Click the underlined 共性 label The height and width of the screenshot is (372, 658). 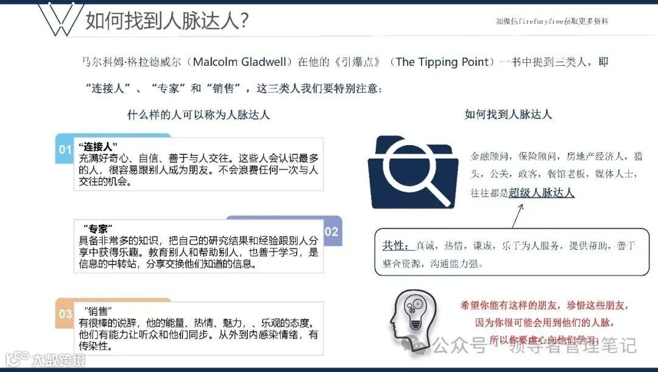[395, 246]
